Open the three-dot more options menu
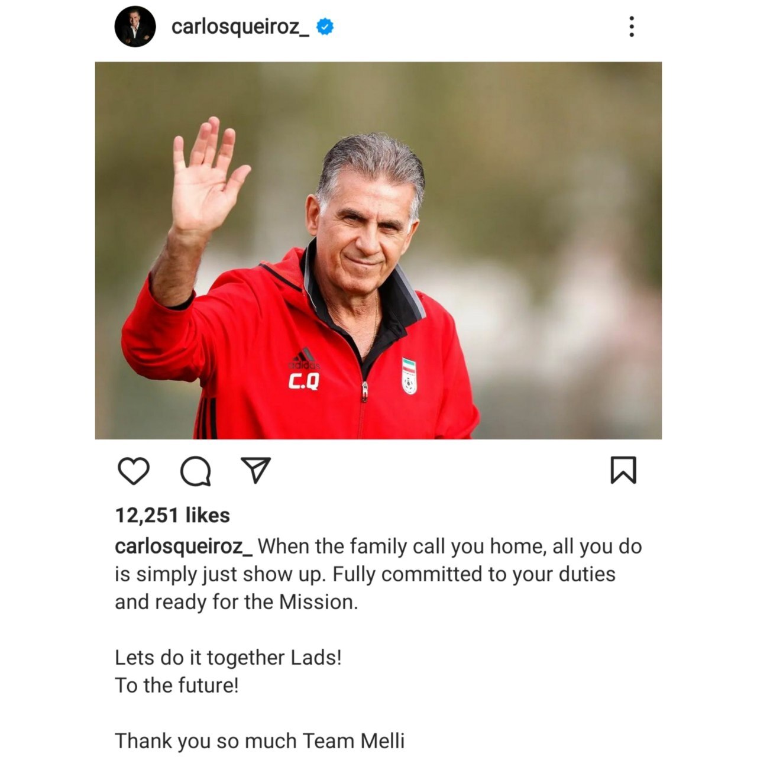The height and width of the screenshot is (757, 757). point(632,27)
